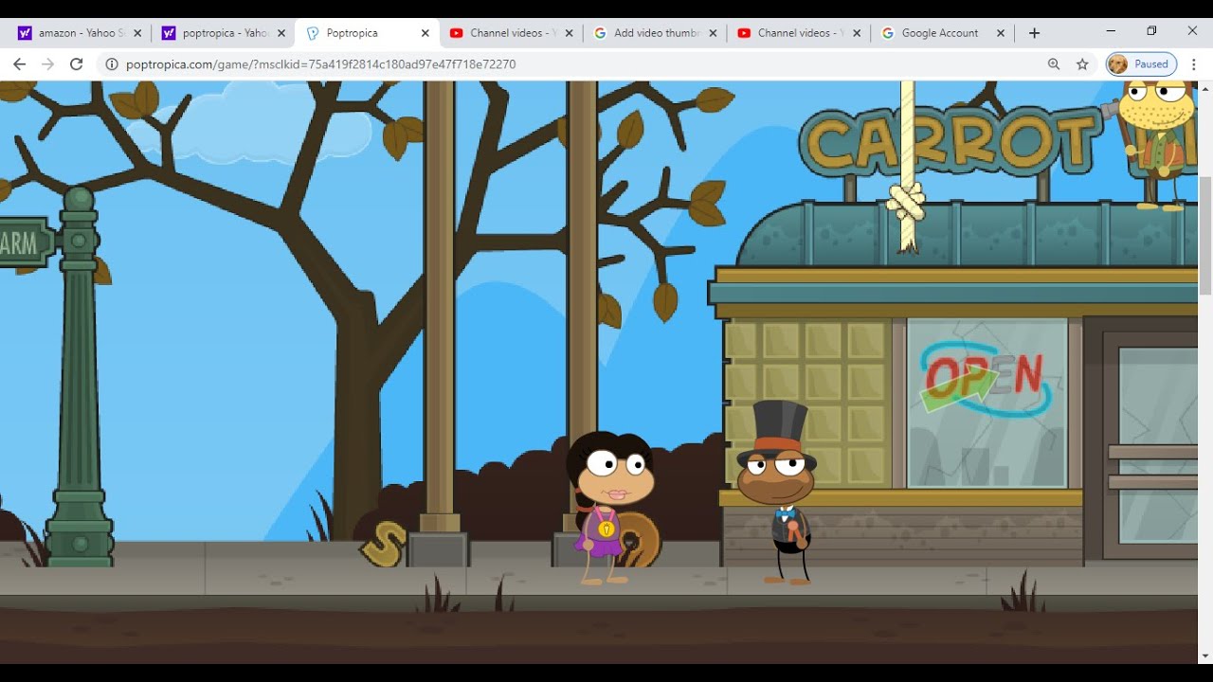This screenshot has height=682, width=1213.
Task: Open the Paused profile button
Action: click(x=1141, y=64)
